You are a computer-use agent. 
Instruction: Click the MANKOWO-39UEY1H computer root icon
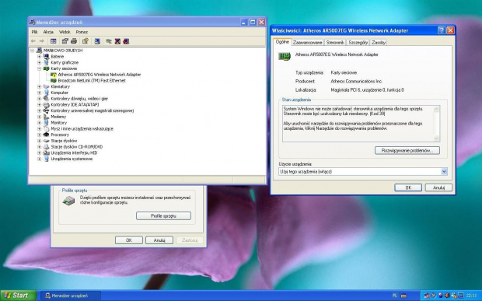pos(39,51)
